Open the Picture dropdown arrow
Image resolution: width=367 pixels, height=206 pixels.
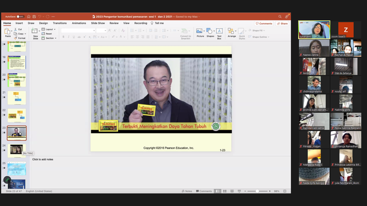204,31
